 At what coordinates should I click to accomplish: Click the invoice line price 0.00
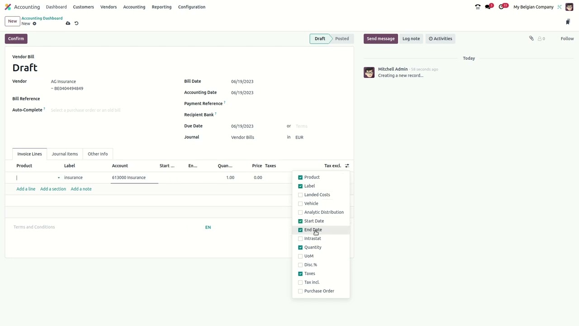point(257,177)
